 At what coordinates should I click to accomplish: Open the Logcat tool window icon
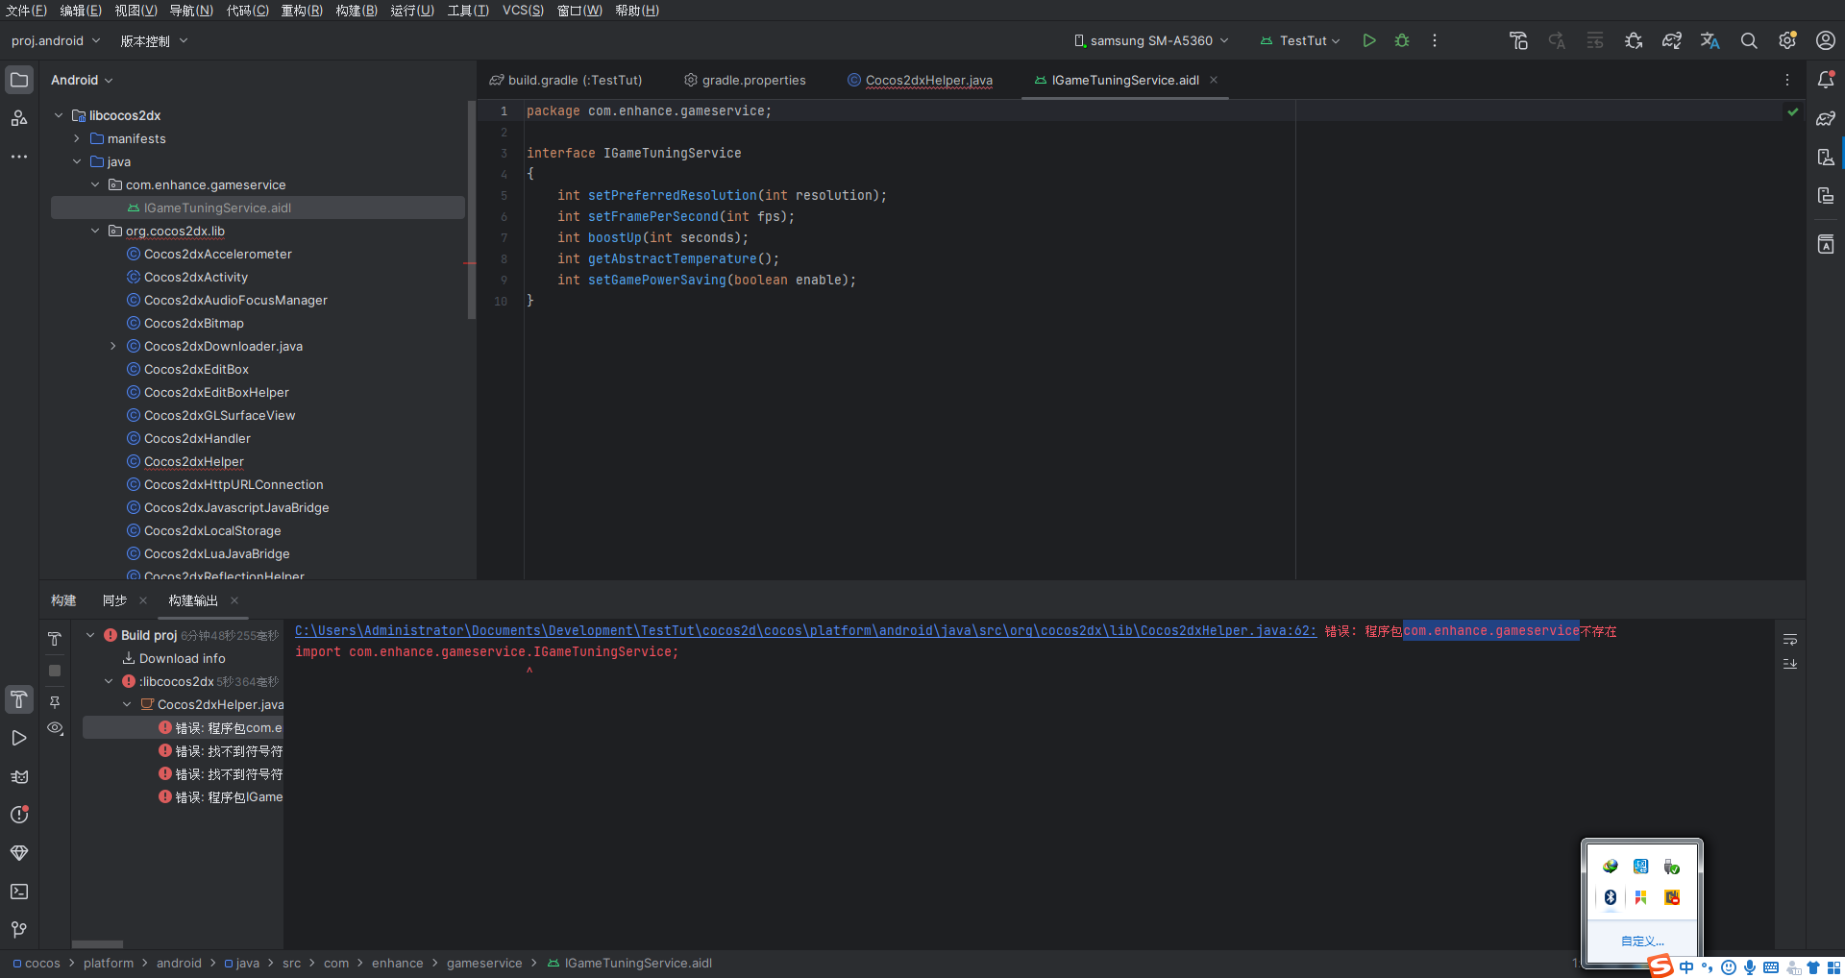19,776
